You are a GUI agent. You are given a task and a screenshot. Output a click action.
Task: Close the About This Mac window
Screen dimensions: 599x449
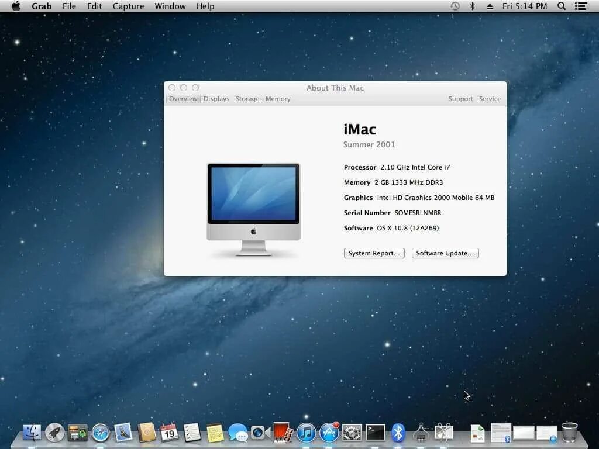click(x=172, y=88)
